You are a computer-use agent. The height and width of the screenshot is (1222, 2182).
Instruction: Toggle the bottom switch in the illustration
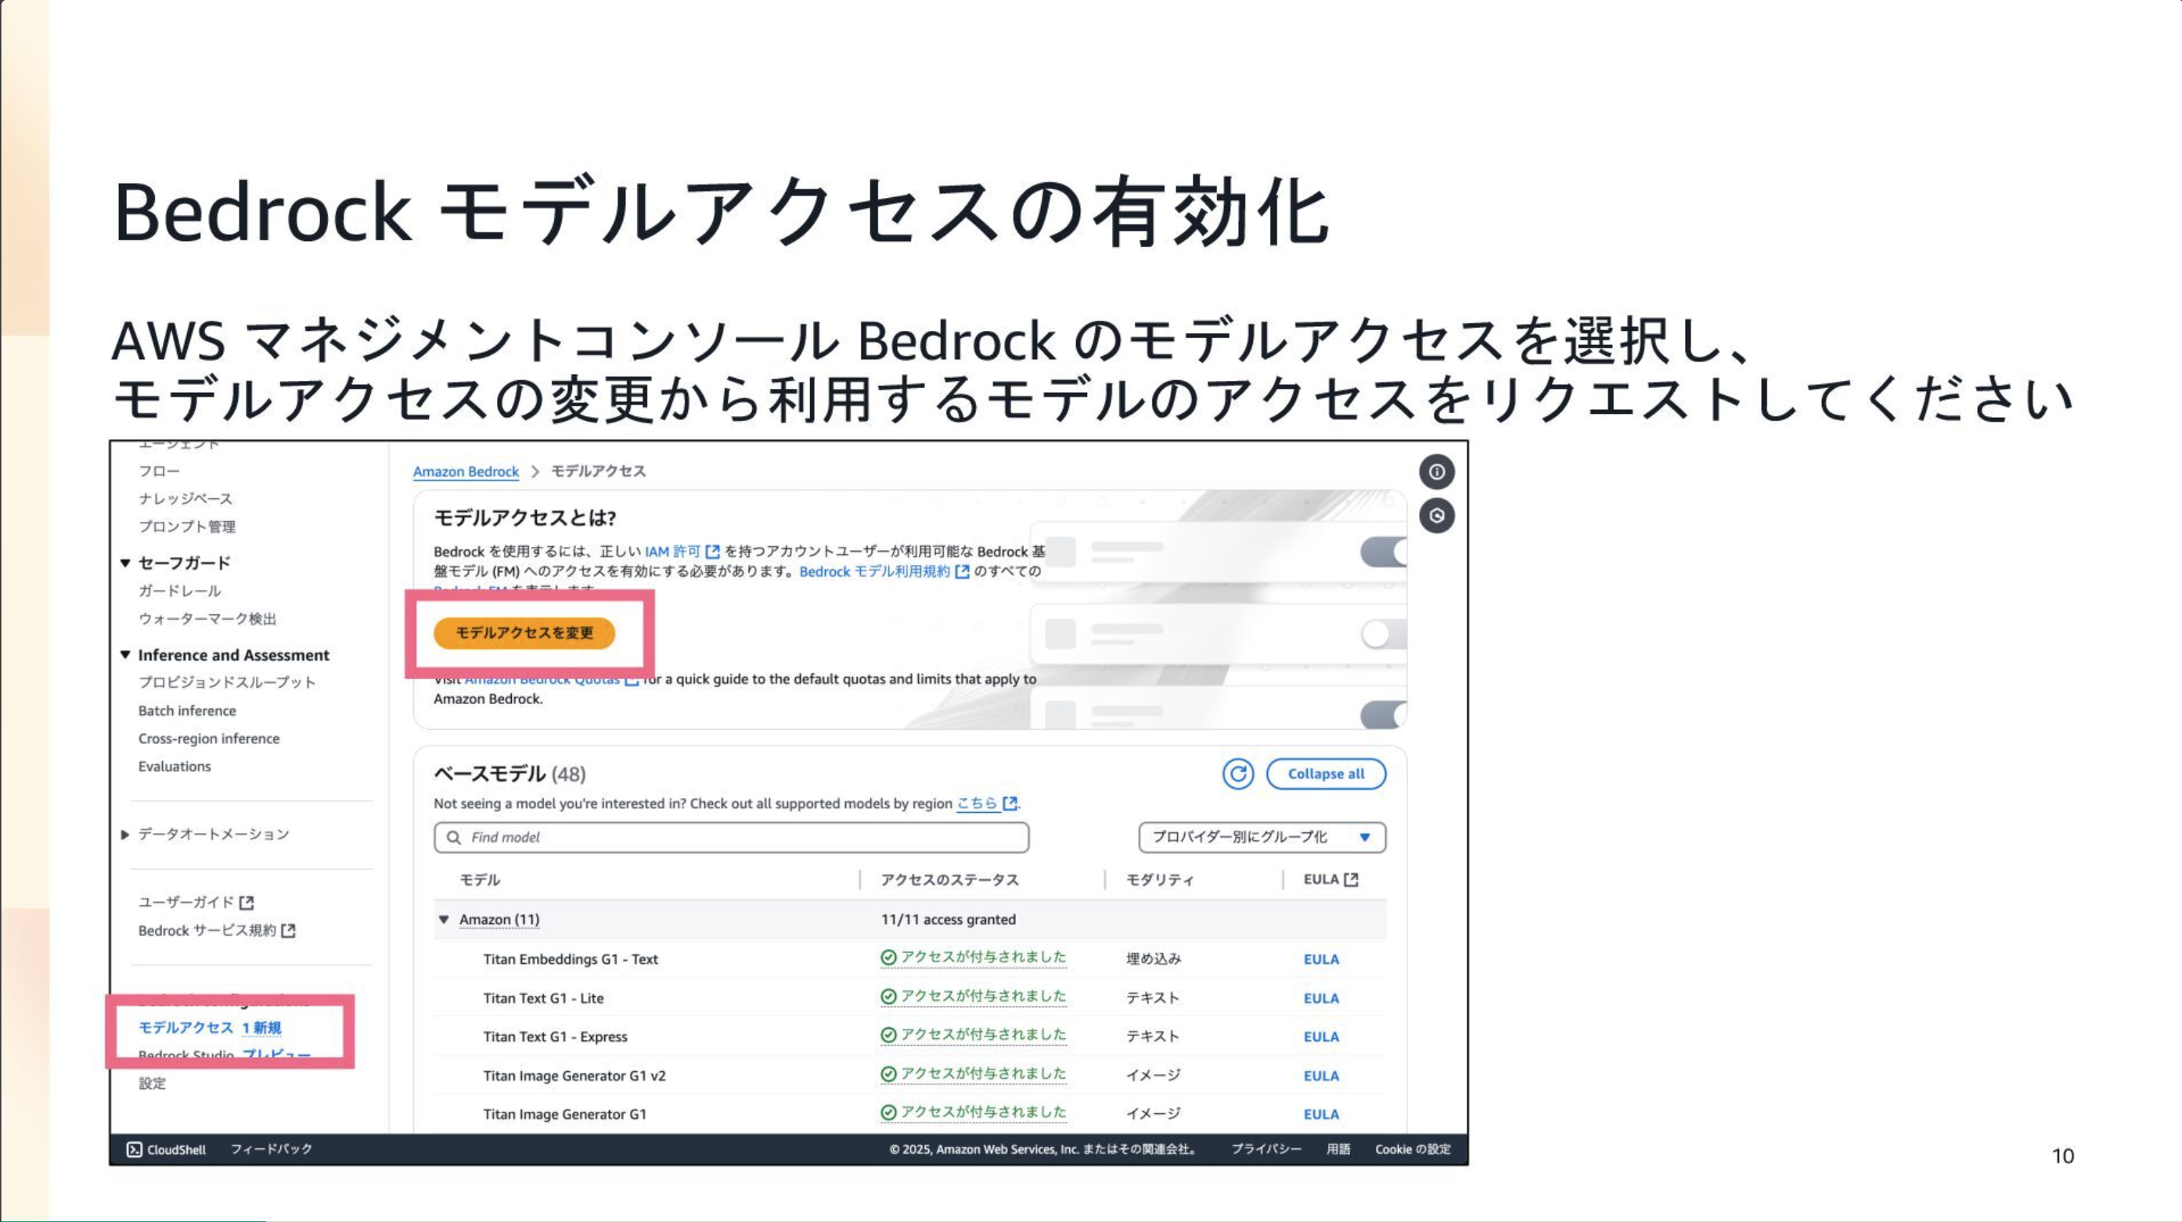(1382, 714)
